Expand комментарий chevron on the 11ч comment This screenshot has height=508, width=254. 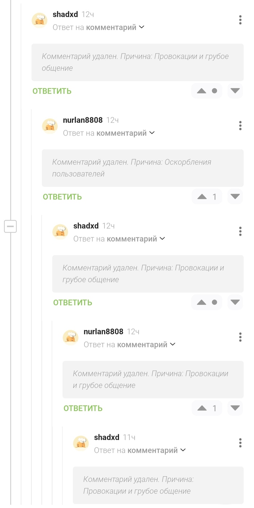coord(183,450)
